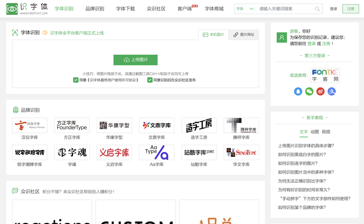This screenshot has width=364, height=224.
Task: Click the WeChat third-party login icon
Action: [x=309, y=91]
